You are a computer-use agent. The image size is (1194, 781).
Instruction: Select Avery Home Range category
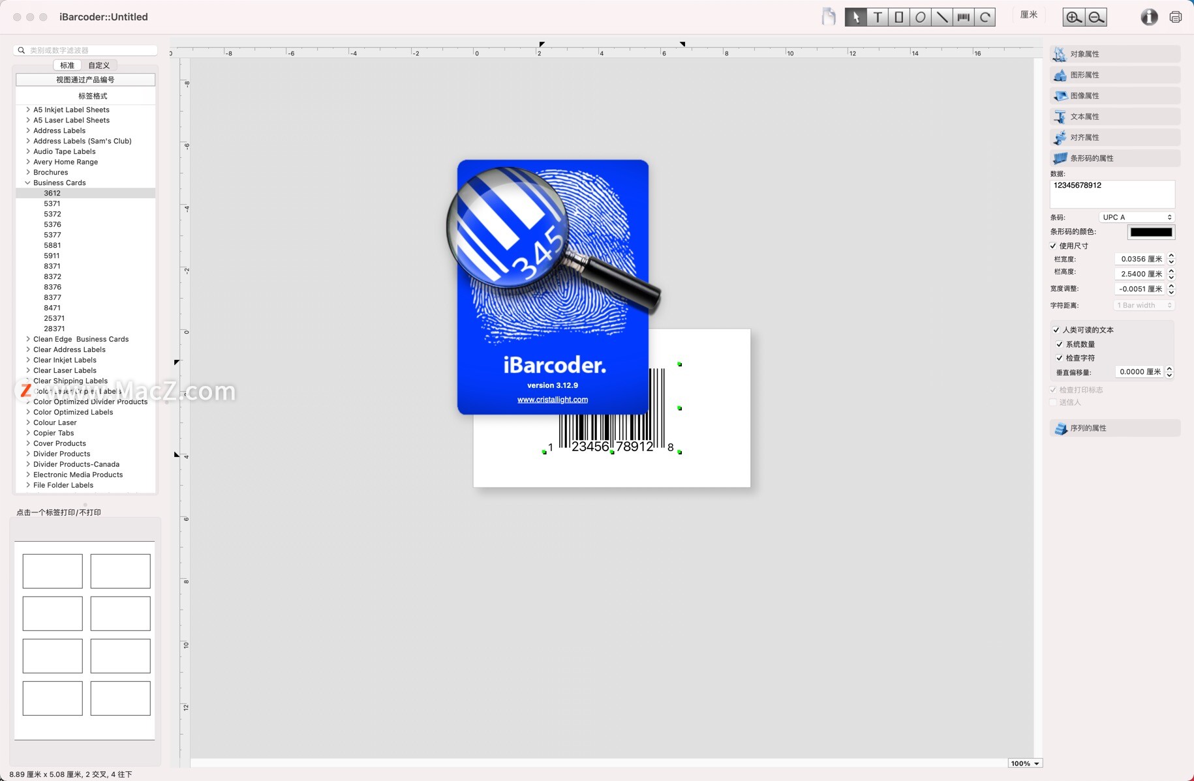(x=66, y=162)
